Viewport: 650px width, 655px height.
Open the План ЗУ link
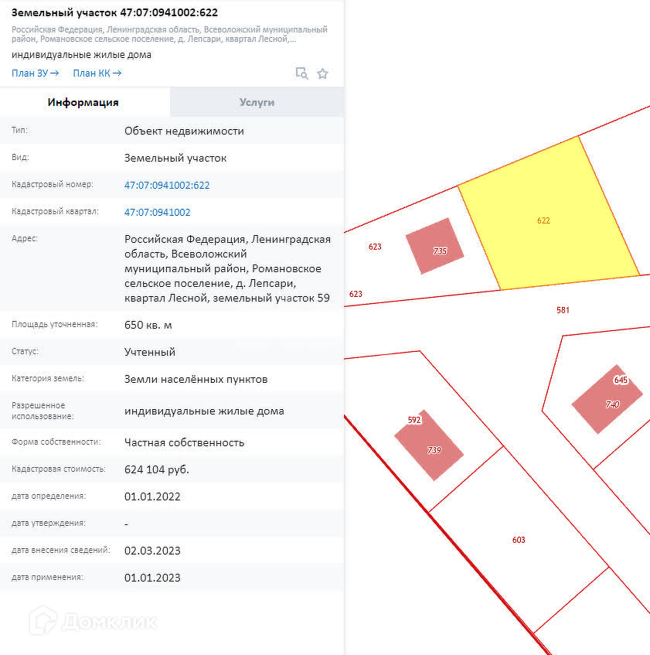click(35, 73)
